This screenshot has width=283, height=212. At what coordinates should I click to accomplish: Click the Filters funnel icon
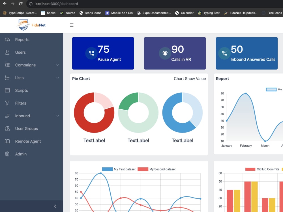7,103
